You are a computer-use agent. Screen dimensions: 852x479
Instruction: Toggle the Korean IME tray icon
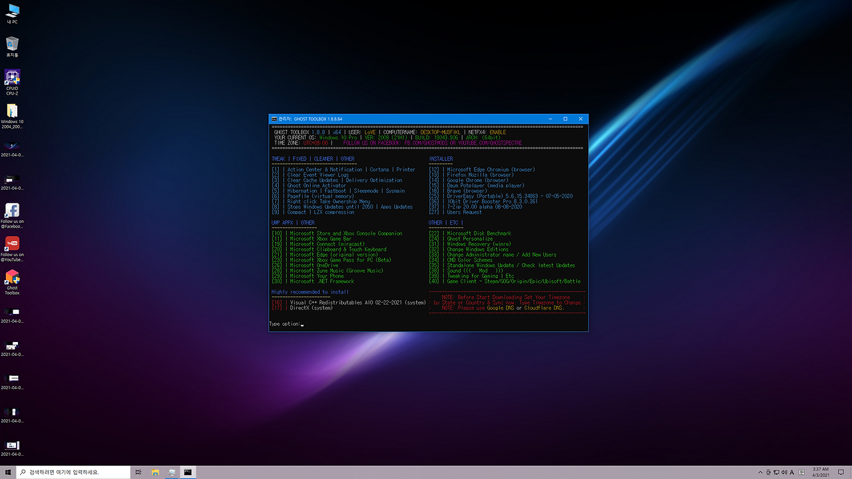[x=801, y=472]
